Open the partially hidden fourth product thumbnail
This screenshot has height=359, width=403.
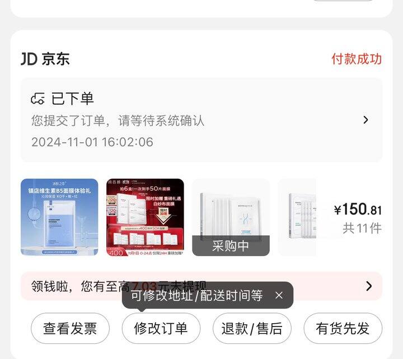click(297, 217)
